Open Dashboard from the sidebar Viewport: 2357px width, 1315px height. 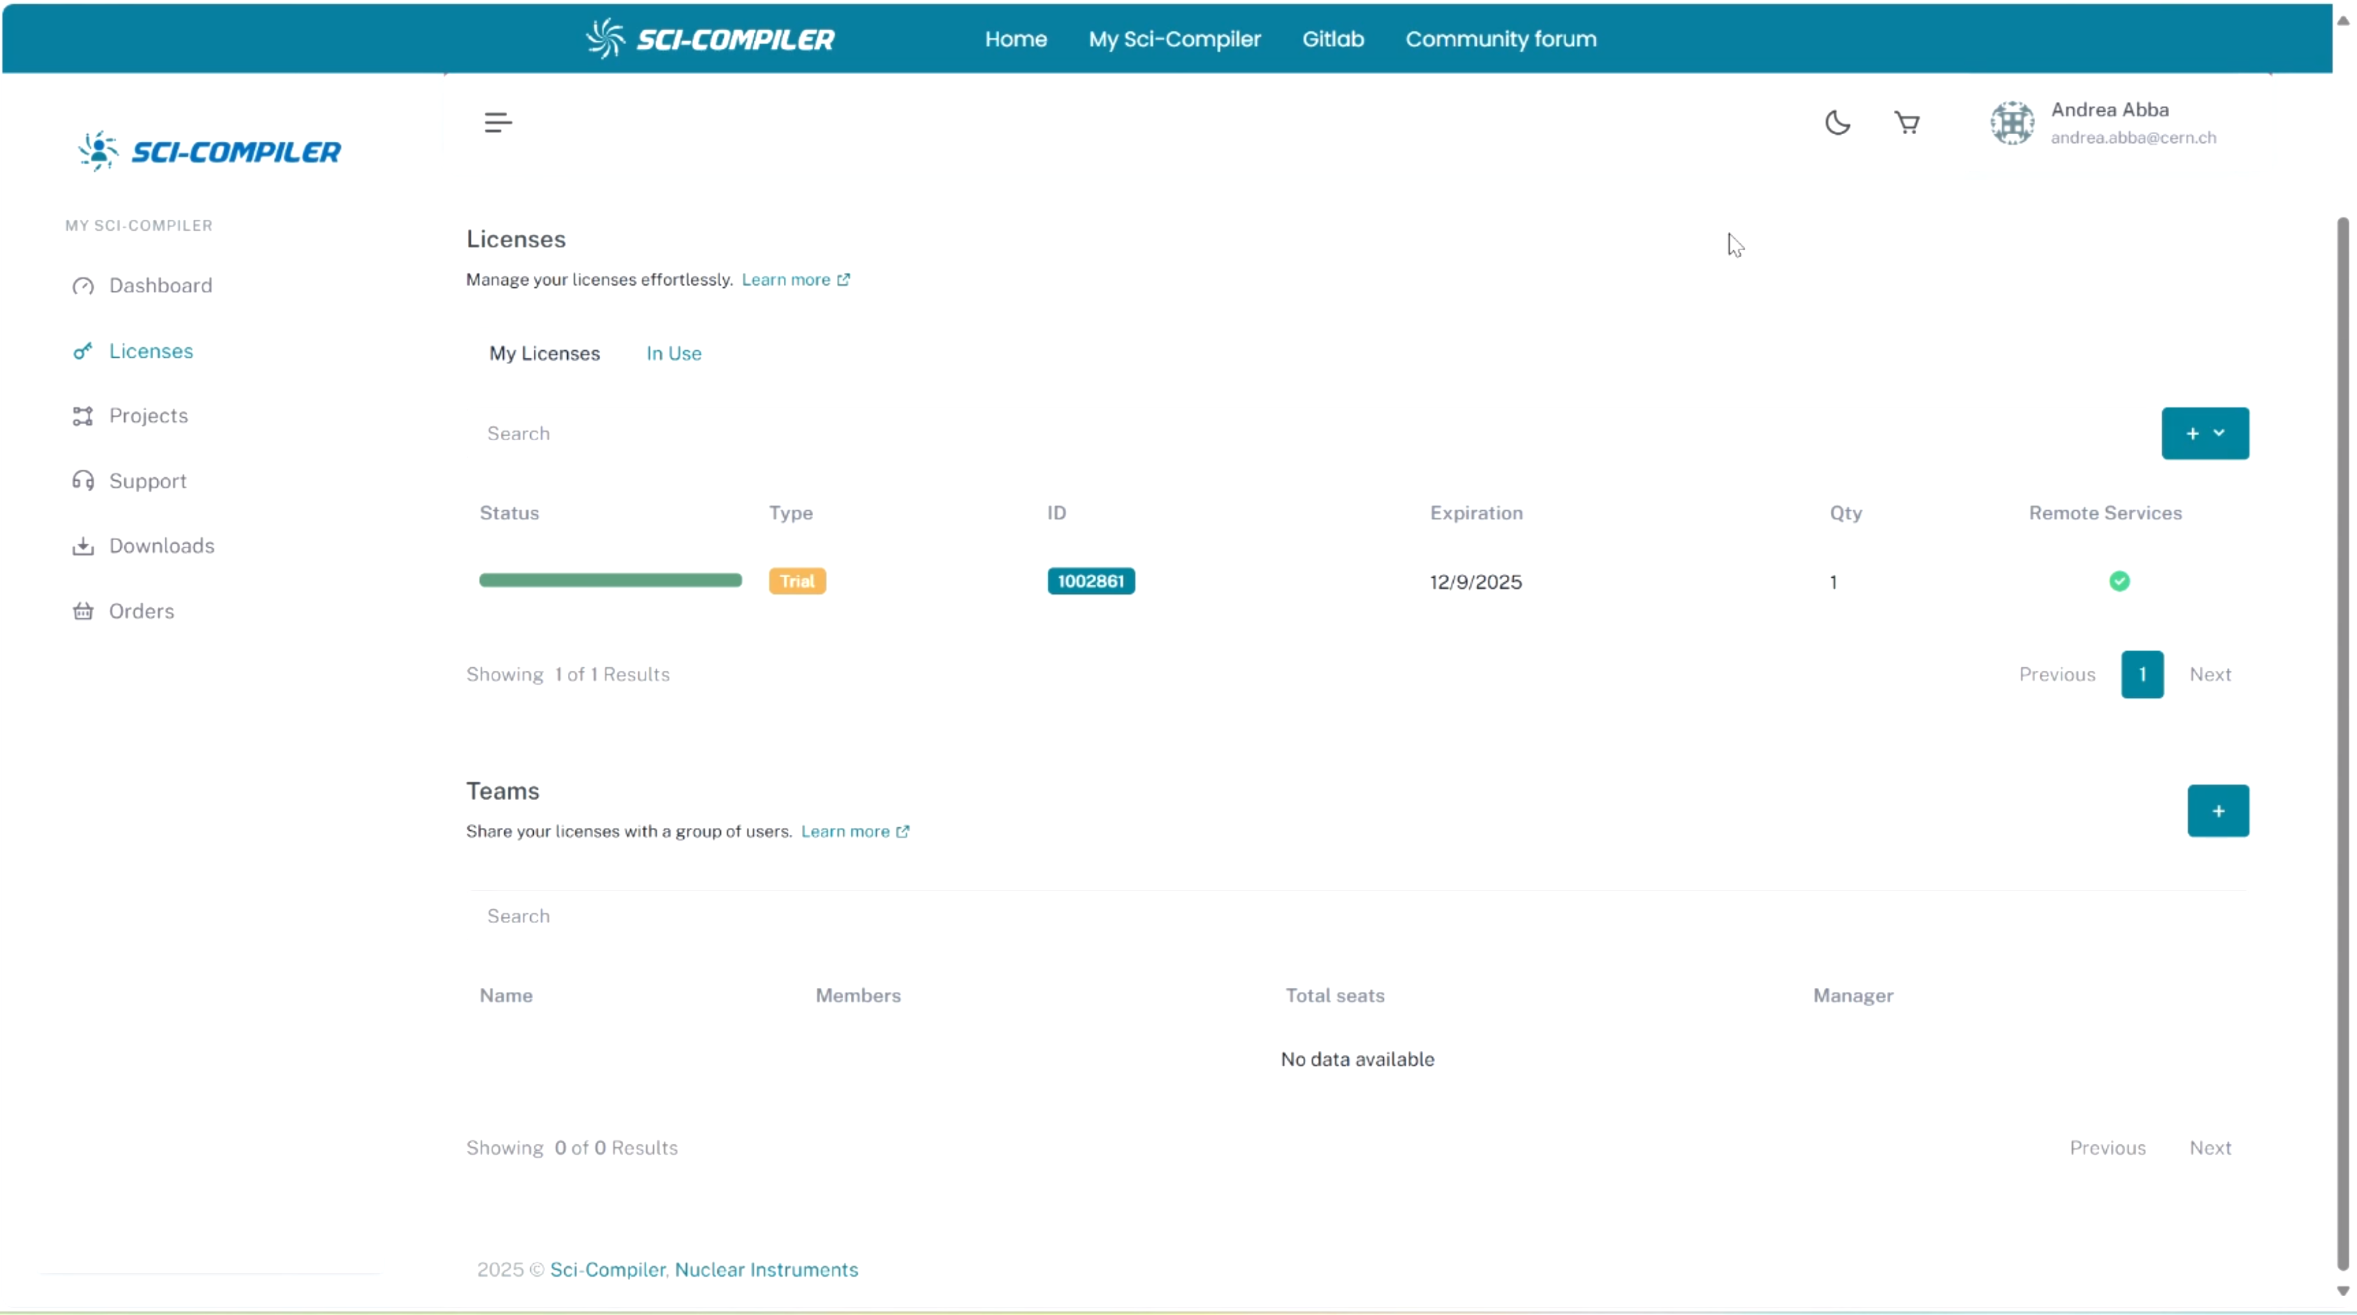pyautogui.click(x=143, y=286)
